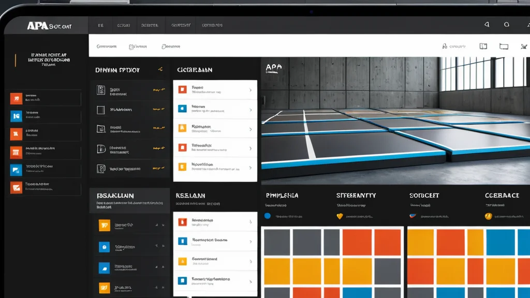Expand the second row chevron in the upper white list

[251, 110]
